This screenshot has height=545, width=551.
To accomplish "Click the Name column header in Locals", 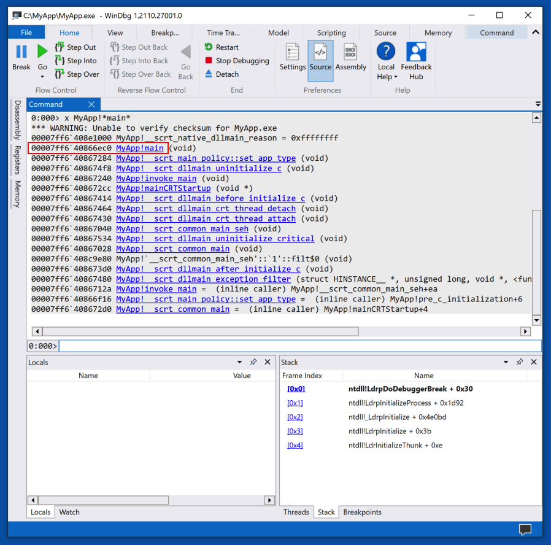I will click(88, 375).
